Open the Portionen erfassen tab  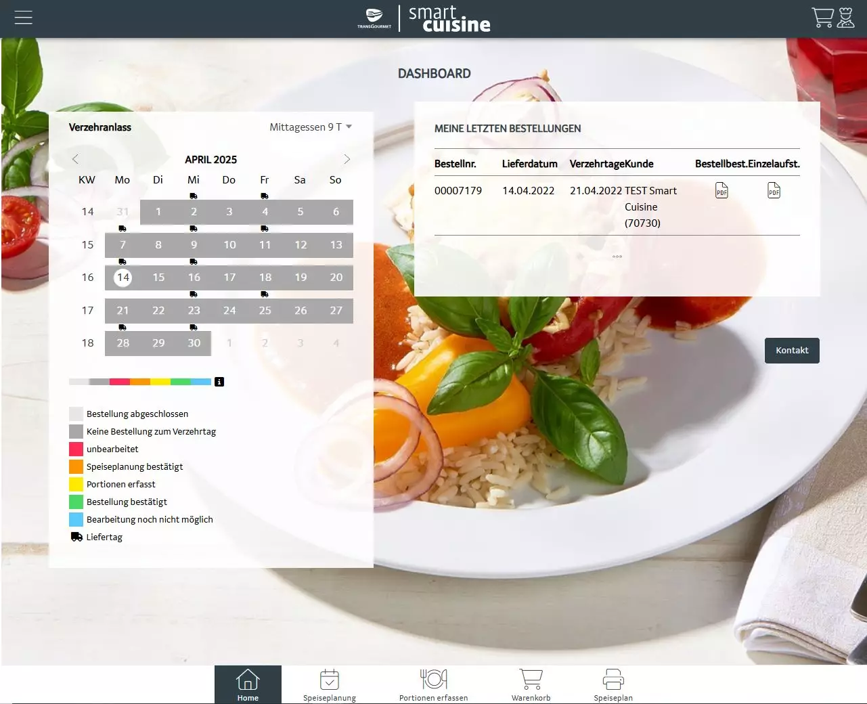coord(433,684)
